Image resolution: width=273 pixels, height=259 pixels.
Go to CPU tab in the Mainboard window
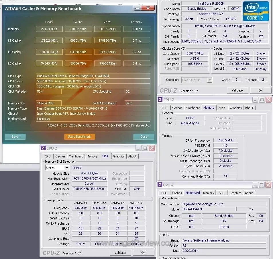(x=164, y=193)
